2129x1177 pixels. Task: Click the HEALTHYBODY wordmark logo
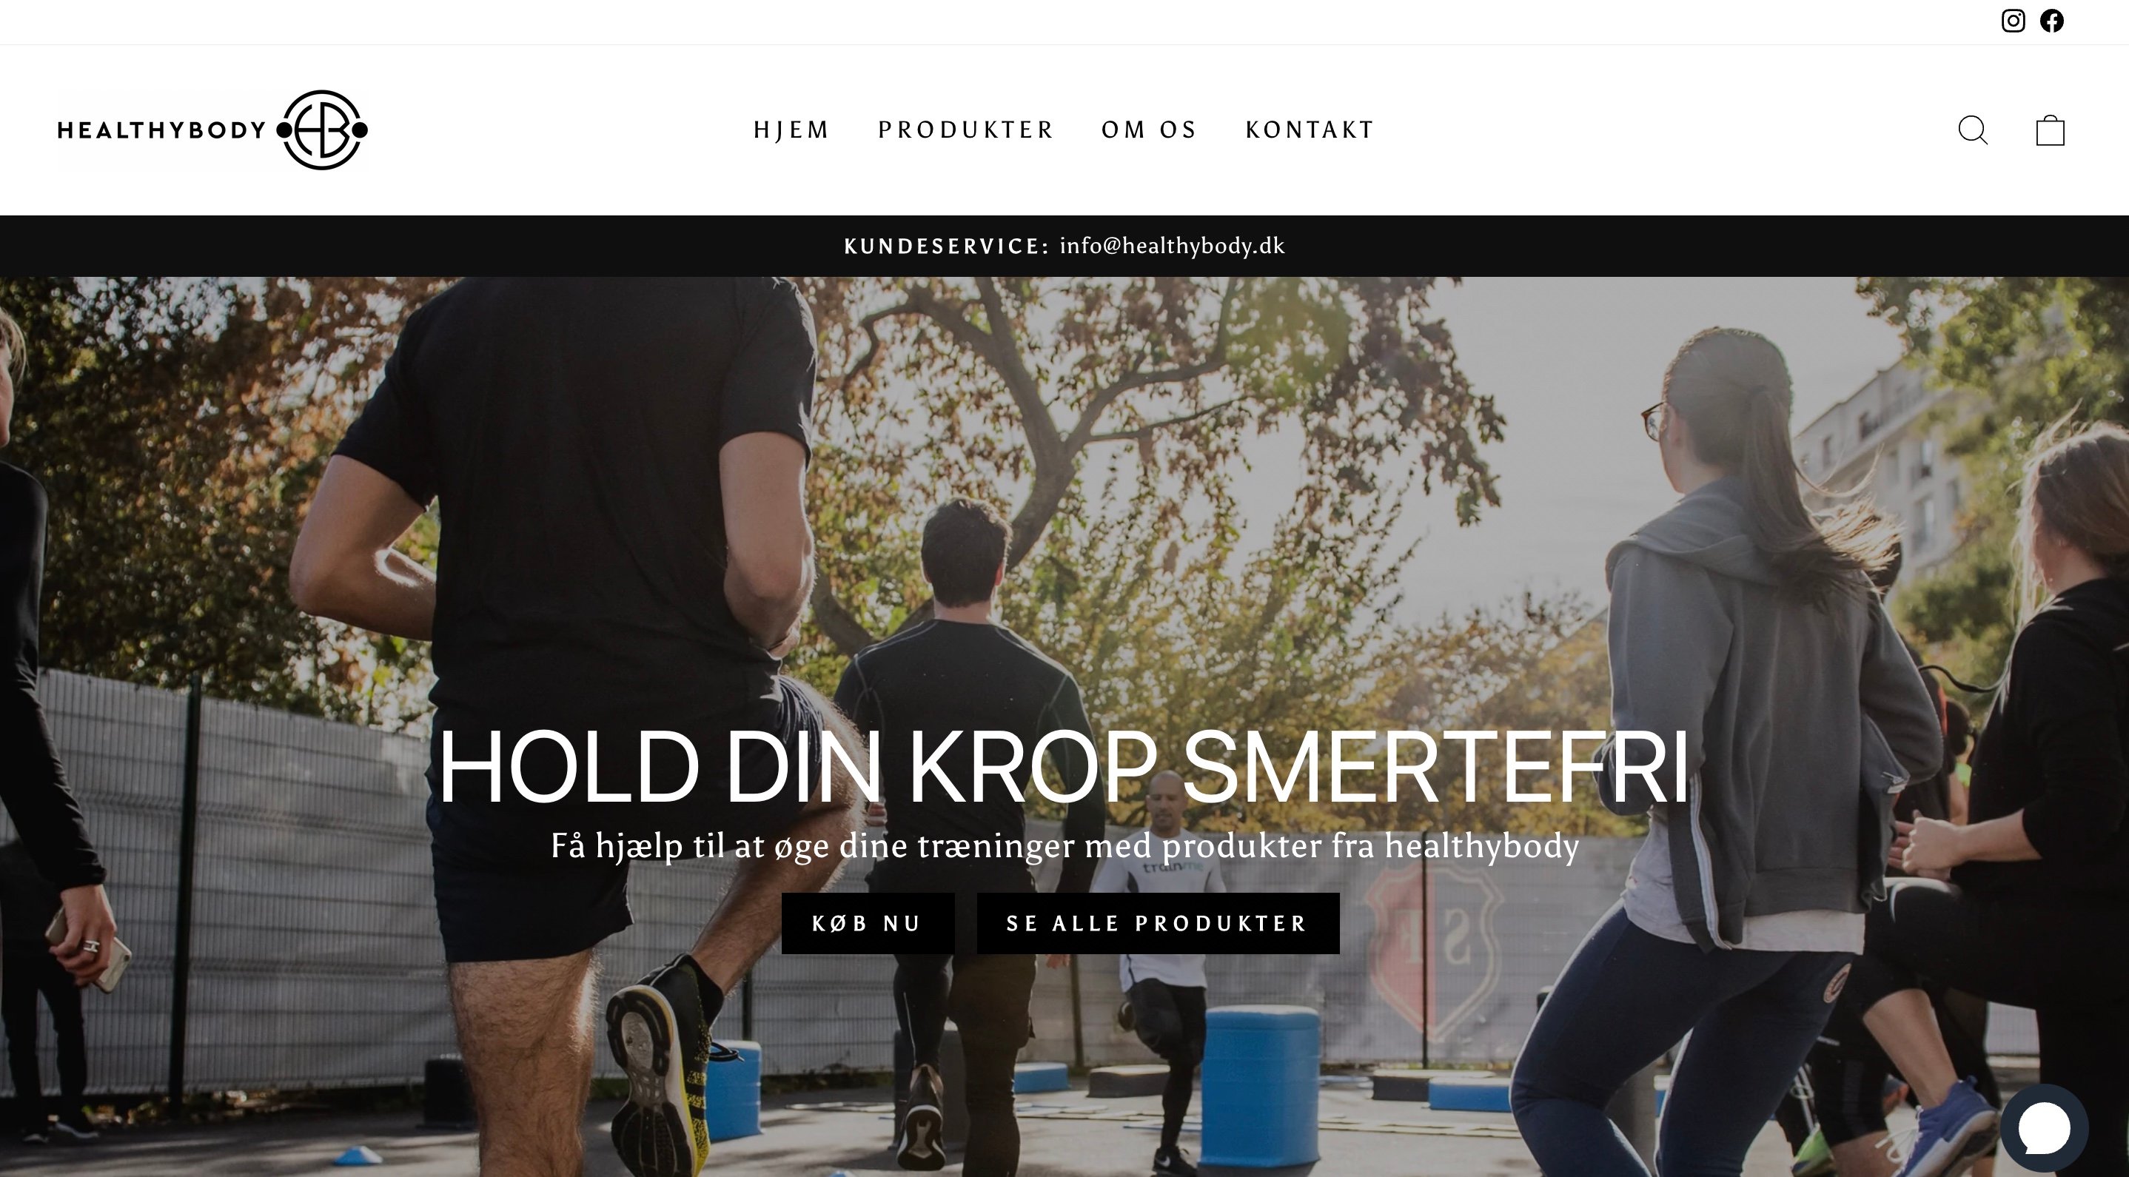[162, 130]
